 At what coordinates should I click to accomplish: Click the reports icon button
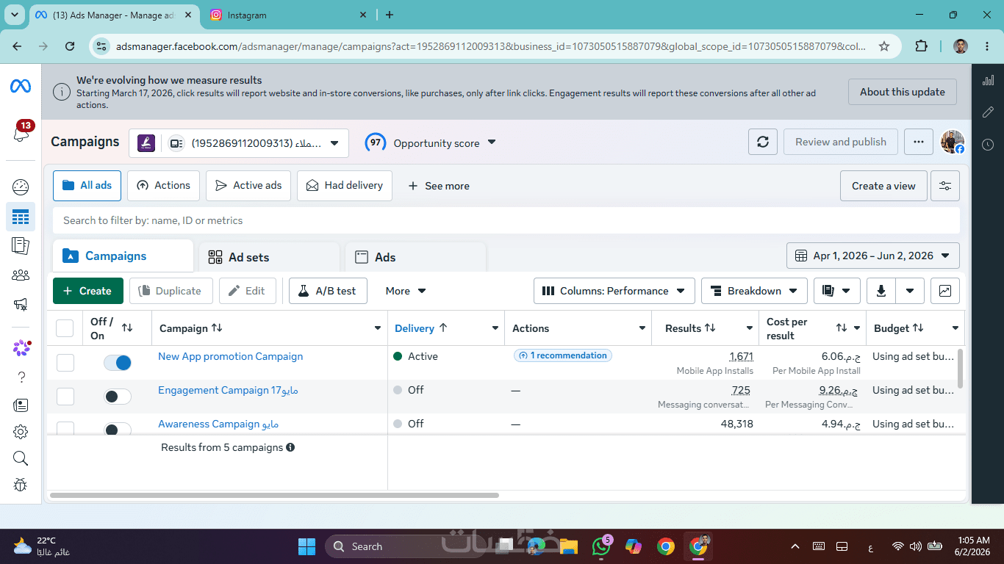[836, 291]
